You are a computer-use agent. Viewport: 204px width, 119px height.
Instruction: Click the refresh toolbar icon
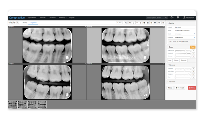(163, 23)
